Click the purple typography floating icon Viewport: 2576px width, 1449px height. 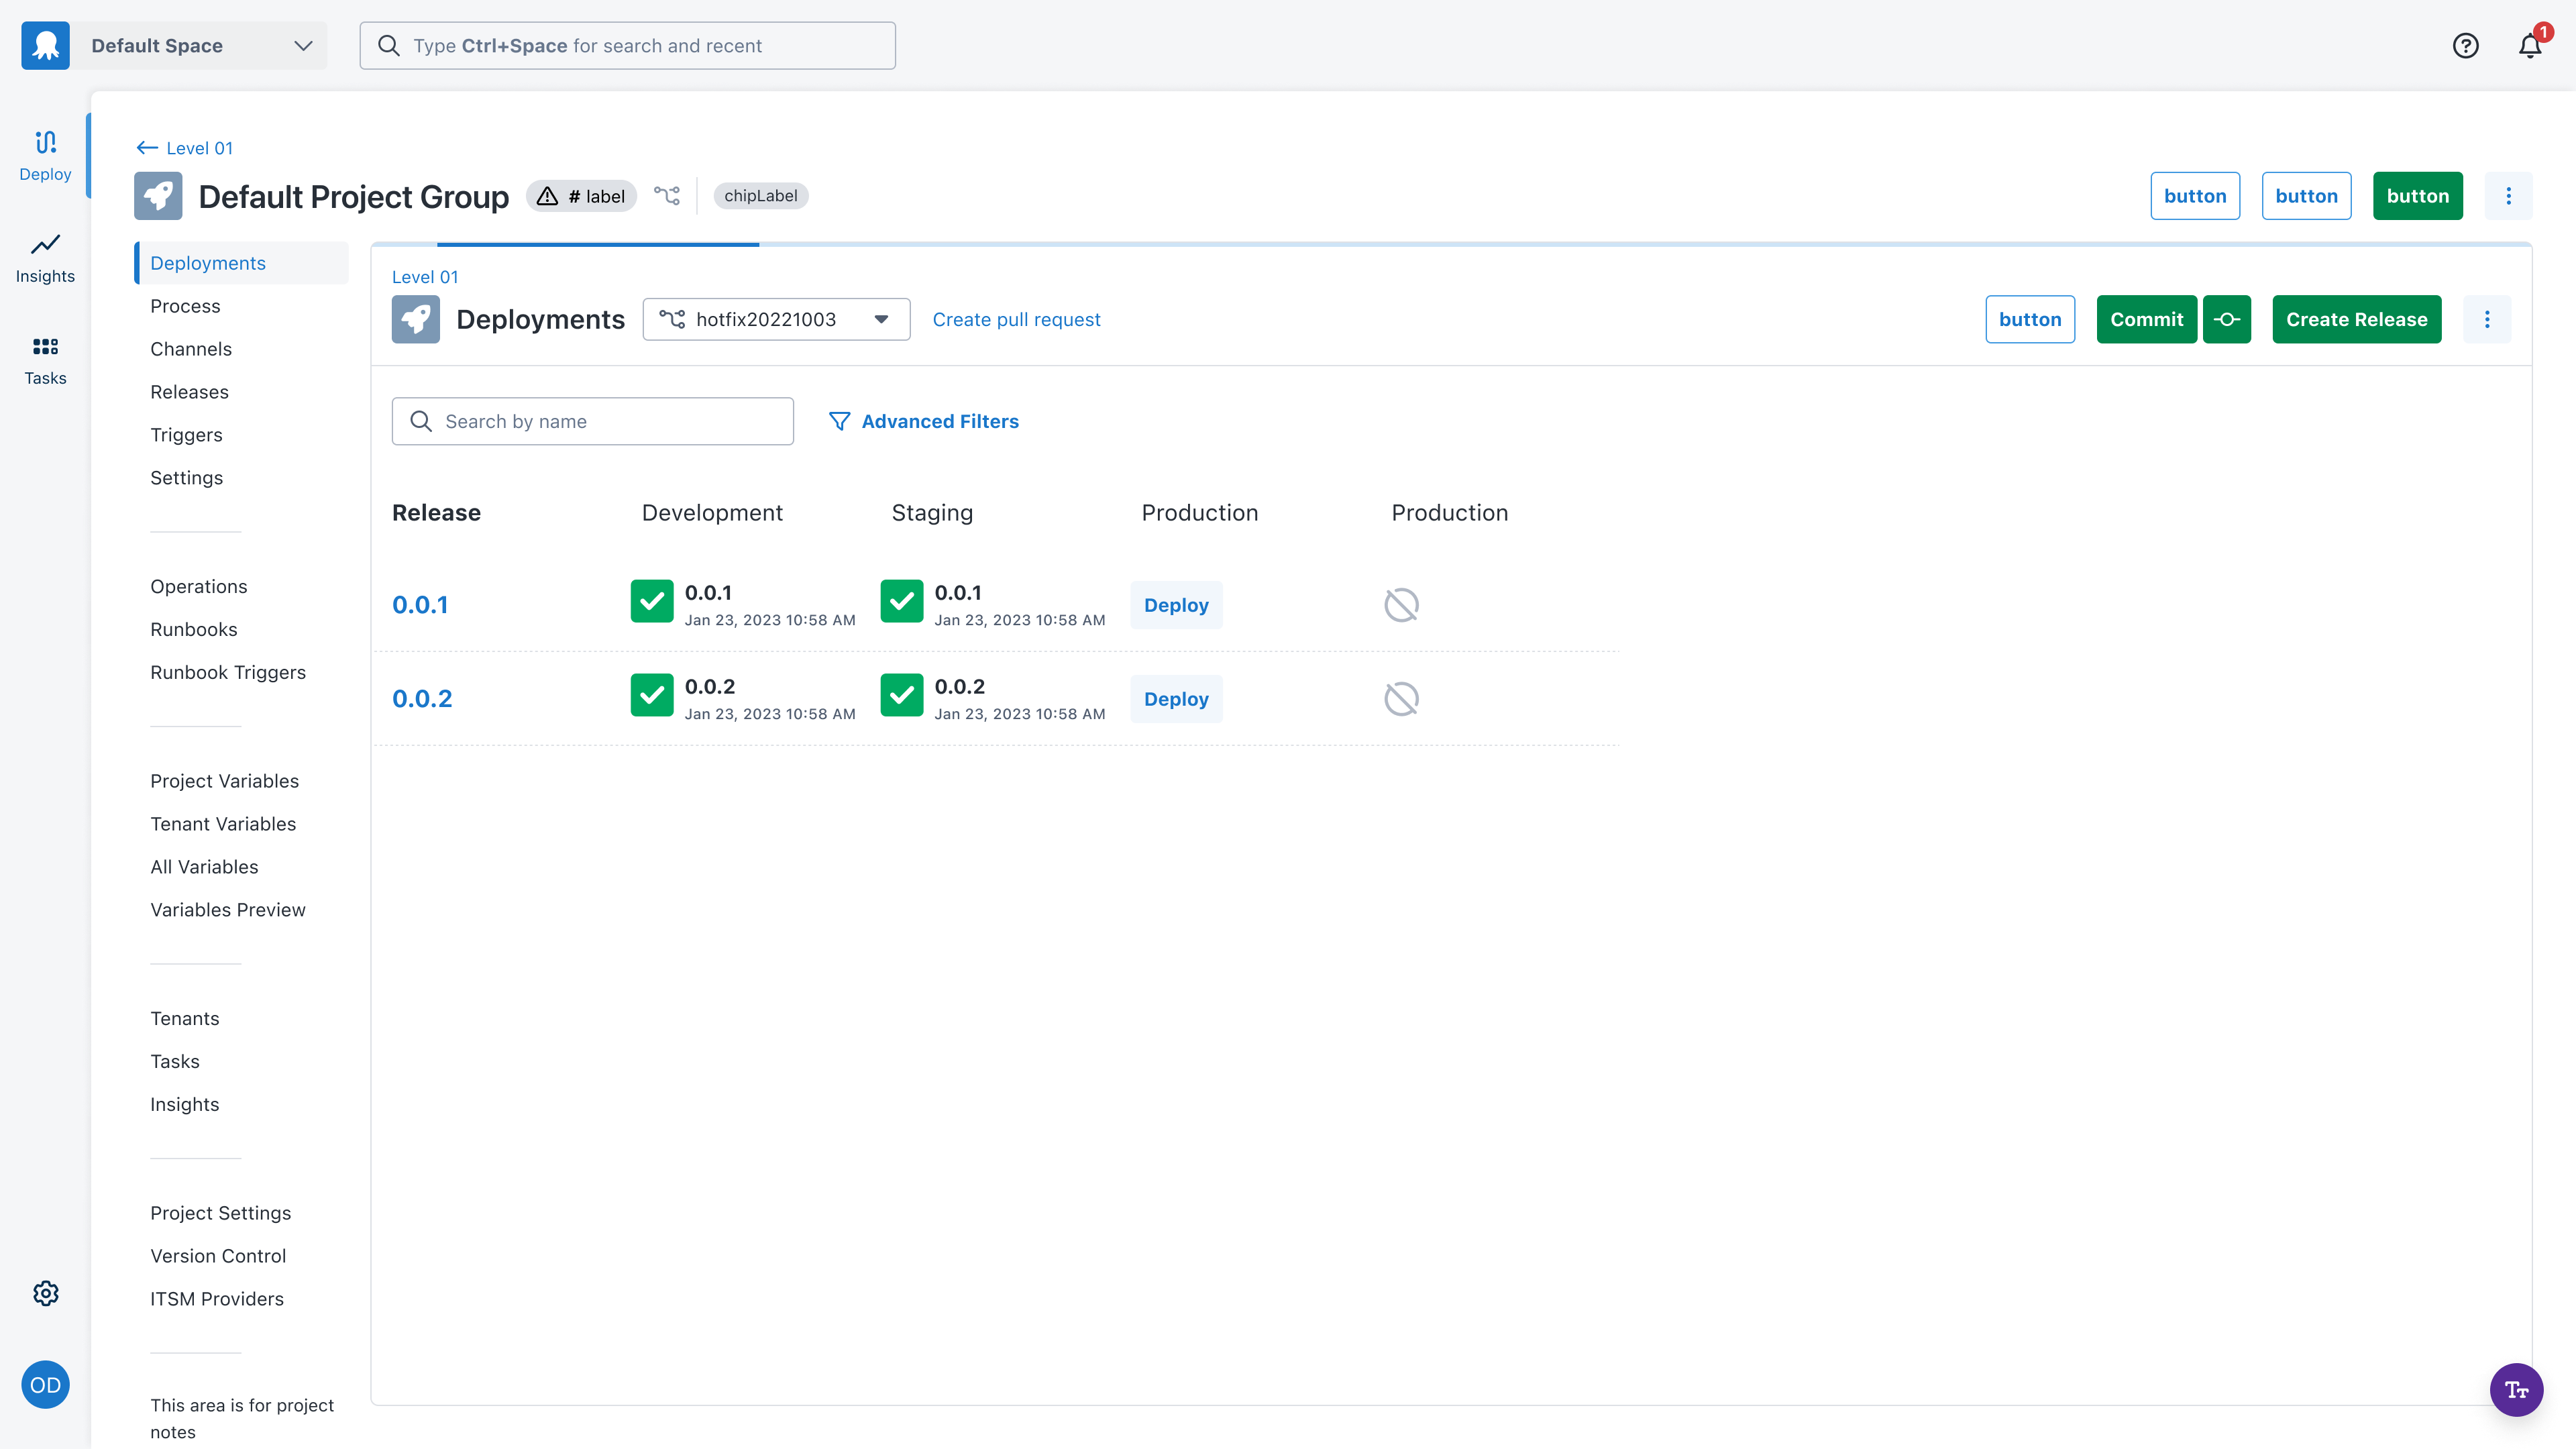point(2516,1389)
